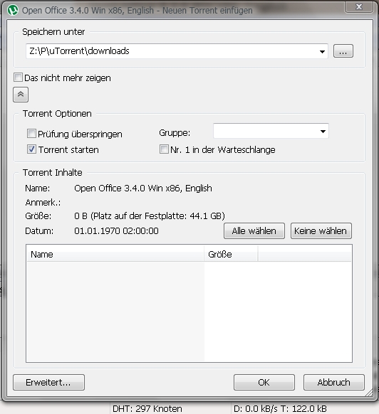Click the size text '0 B (Platz auf der Festplatte: 44.1 GB)'
379x414 pixels.
coord(150,216)
